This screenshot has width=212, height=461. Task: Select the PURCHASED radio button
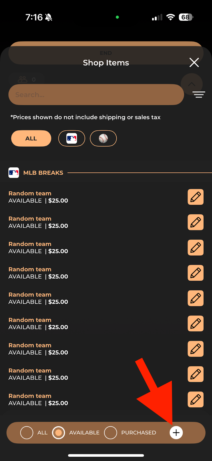[x=111, y=432]
